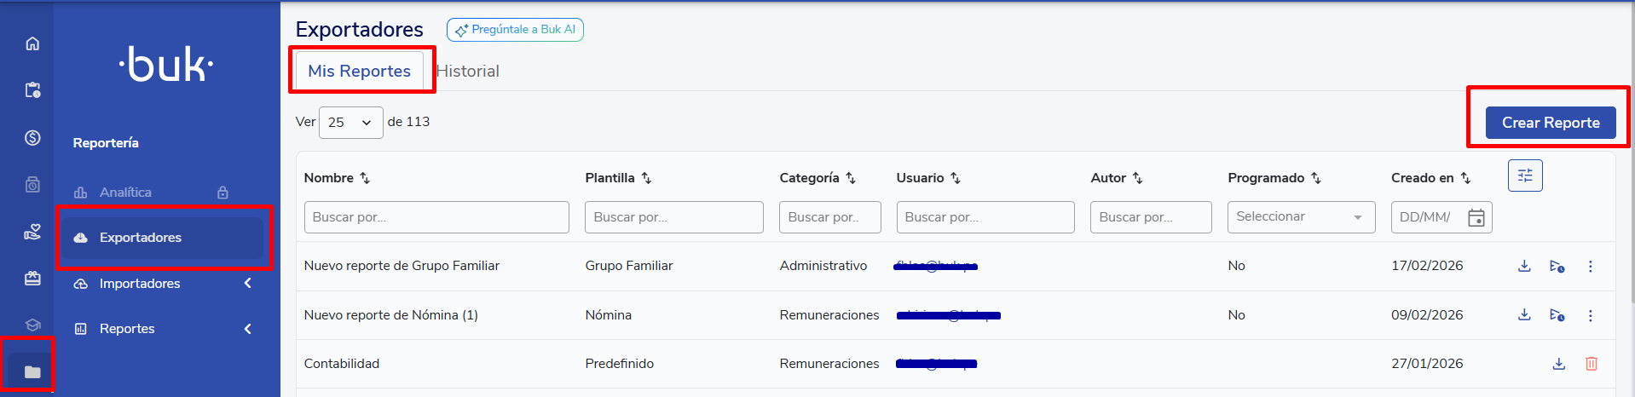Screen dimensions: 1635x397
Task: Focus the Nombre search input field
Action: (436, 217)
